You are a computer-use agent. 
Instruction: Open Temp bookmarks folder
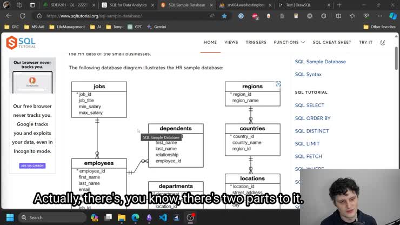pos(114,27)
